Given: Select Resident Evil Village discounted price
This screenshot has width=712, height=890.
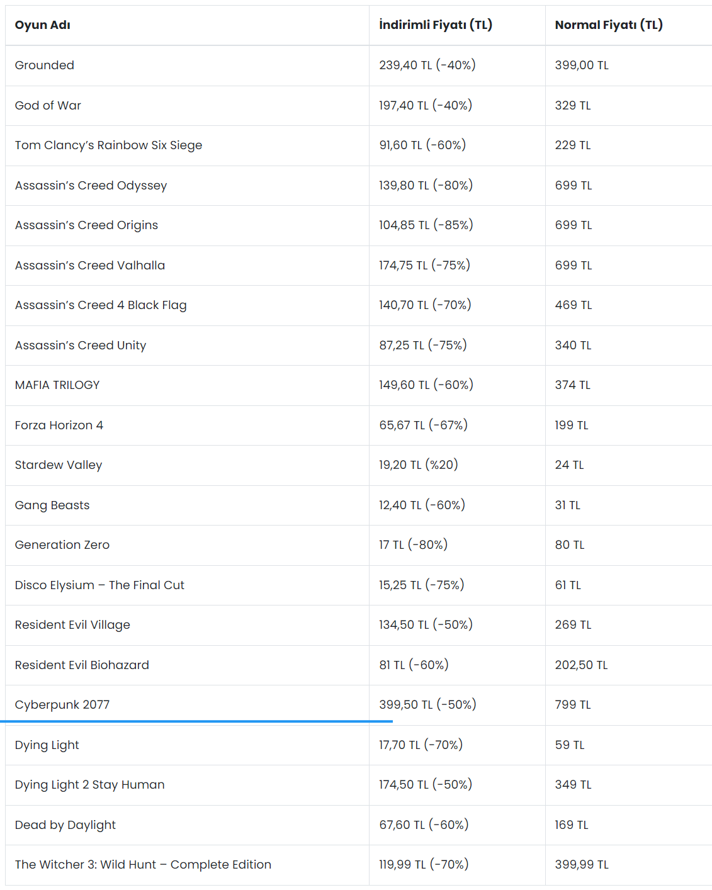Looking at the screenshot, I should click(x=426, y=625).
